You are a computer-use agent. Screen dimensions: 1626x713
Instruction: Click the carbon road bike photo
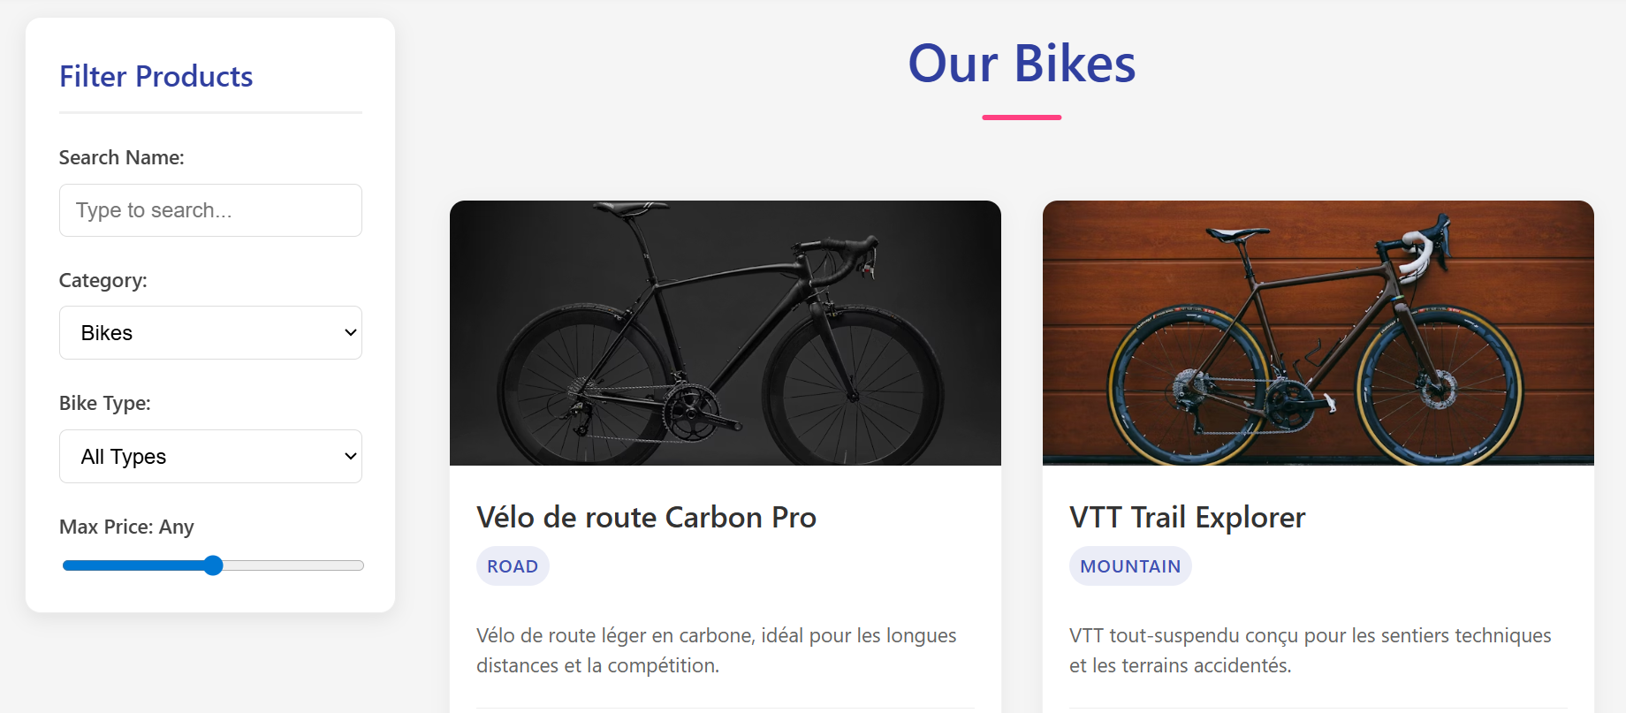725,333
